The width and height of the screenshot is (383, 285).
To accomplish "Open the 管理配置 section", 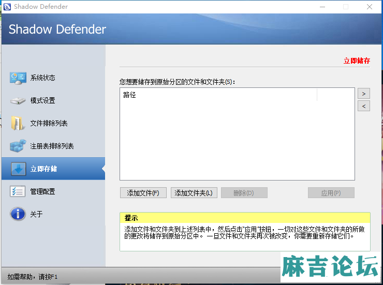I will (53, 191).
